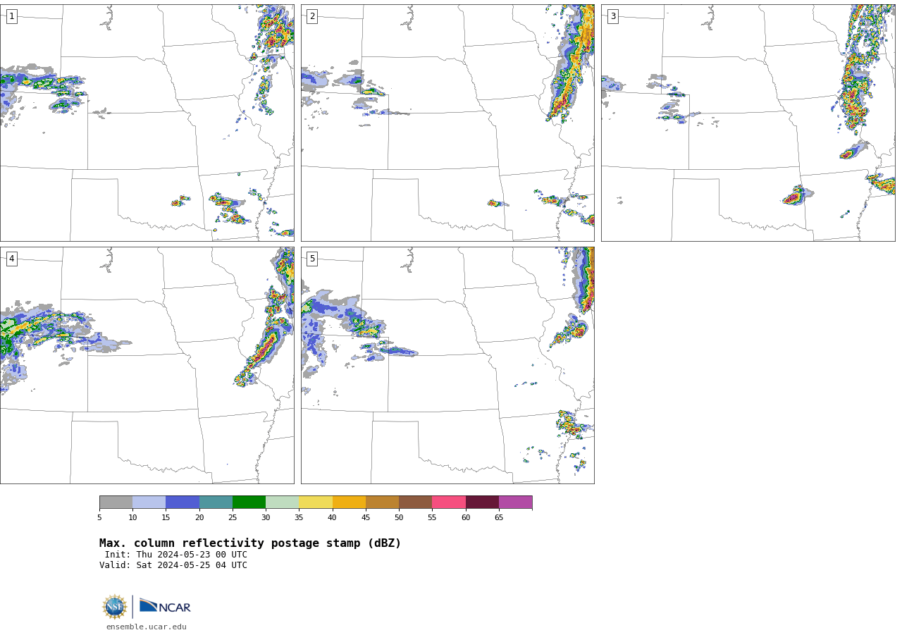Click the colorbar tick label 65
The height and width of the screenshot is (635, 902).
(499, 518)
